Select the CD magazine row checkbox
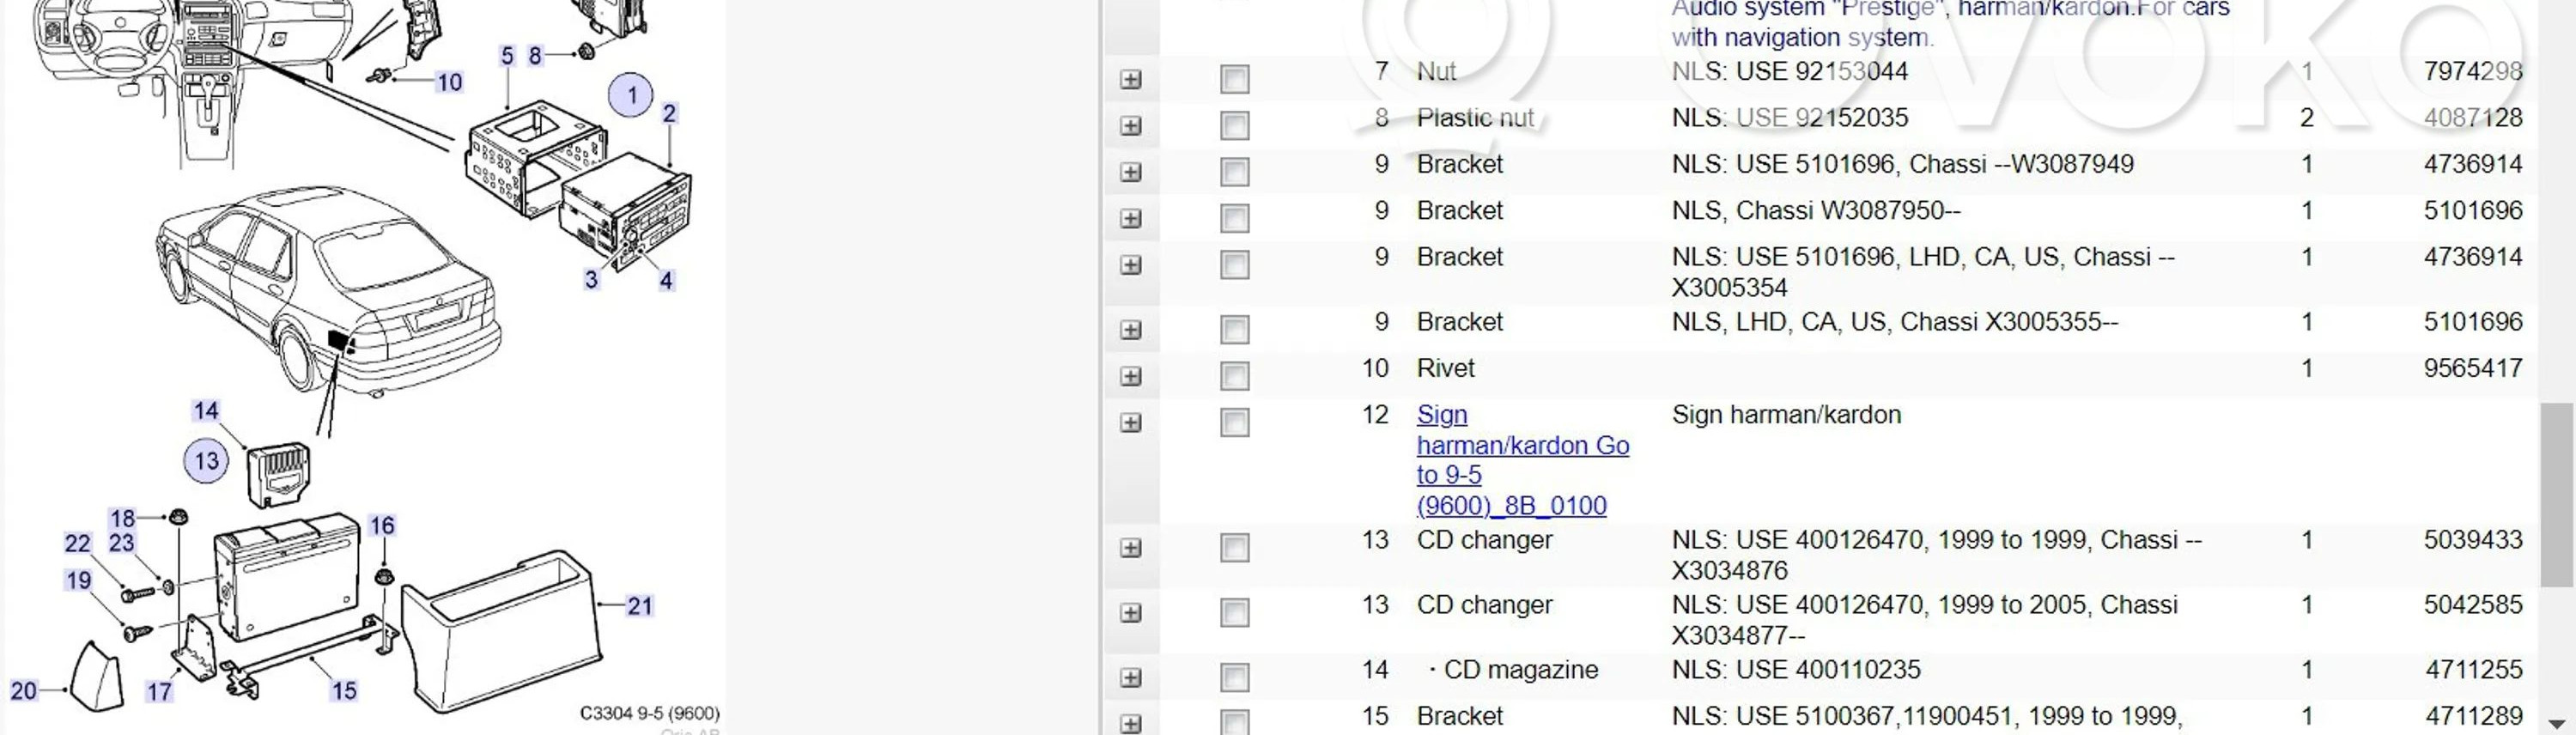Screen dimensions: 2576x735 click(1235, 677)
